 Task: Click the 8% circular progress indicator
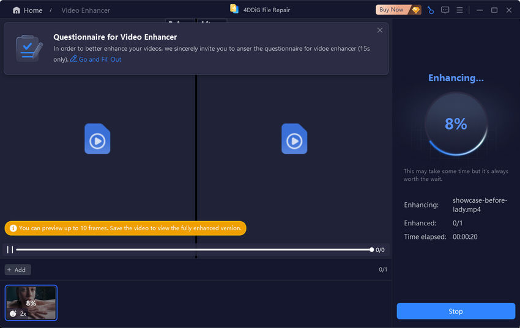456,124
